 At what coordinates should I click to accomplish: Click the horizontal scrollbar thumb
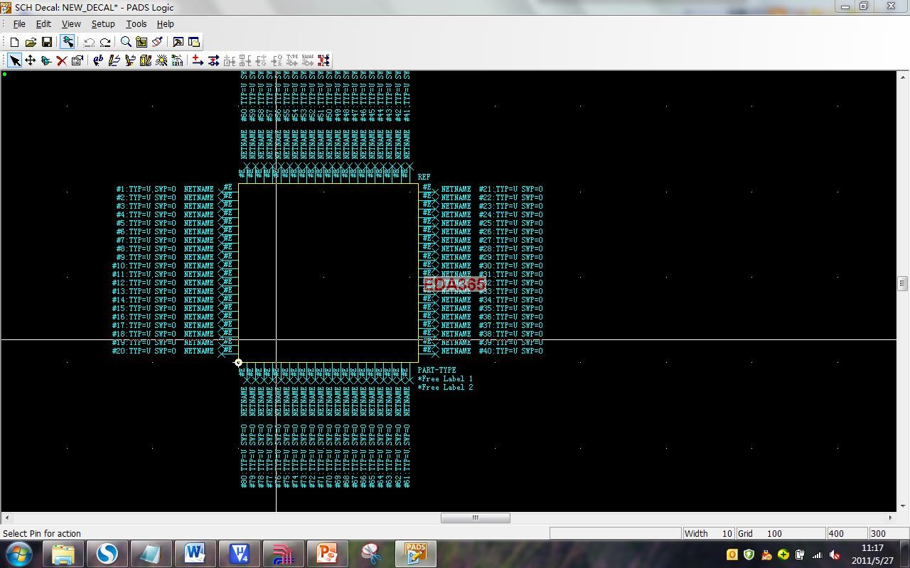pyautogui.click(x=475, y=518)
